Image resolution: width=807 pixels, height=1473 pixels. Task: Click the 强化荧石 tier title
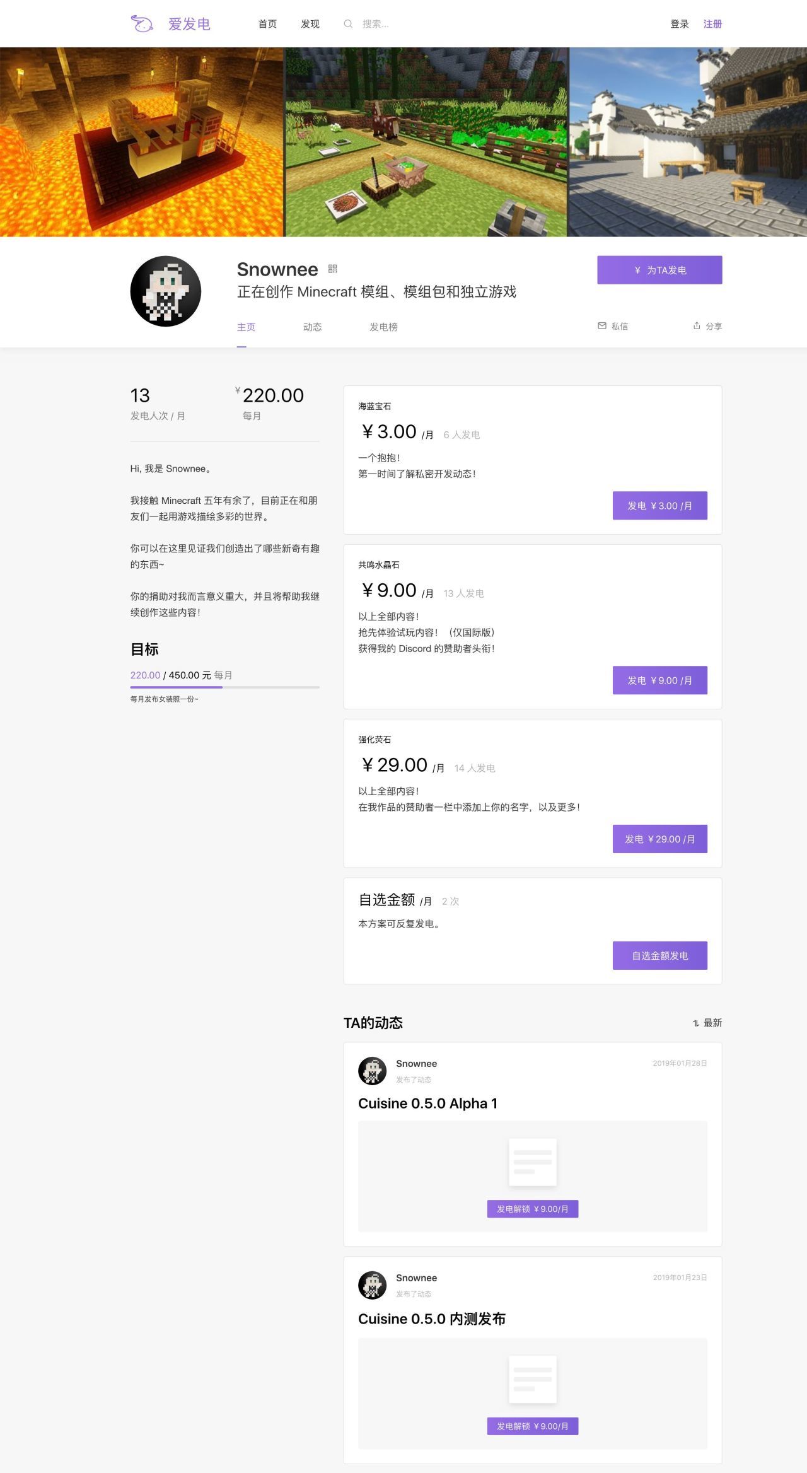pos(374,740)
